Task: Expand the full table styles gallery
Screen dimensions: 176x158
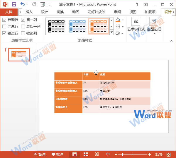Action: (111, 32)
